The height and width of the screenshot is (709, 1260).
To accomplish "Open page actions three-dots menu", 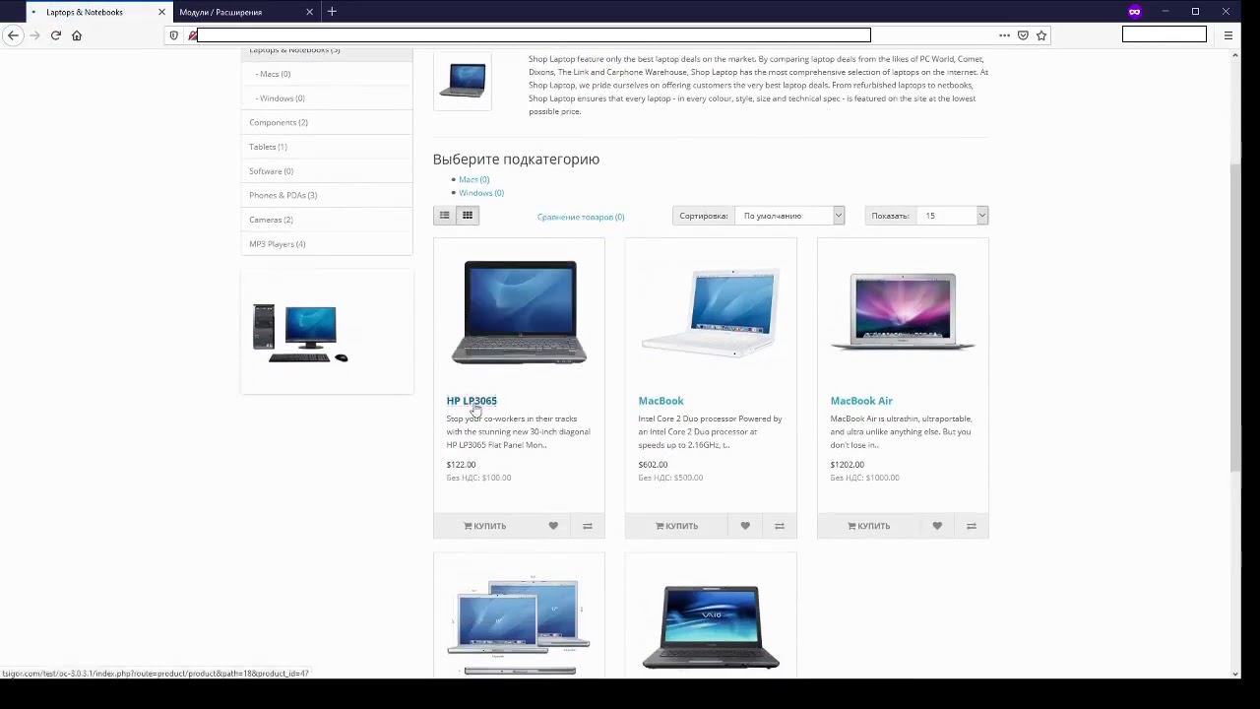I will point(1004,35).
